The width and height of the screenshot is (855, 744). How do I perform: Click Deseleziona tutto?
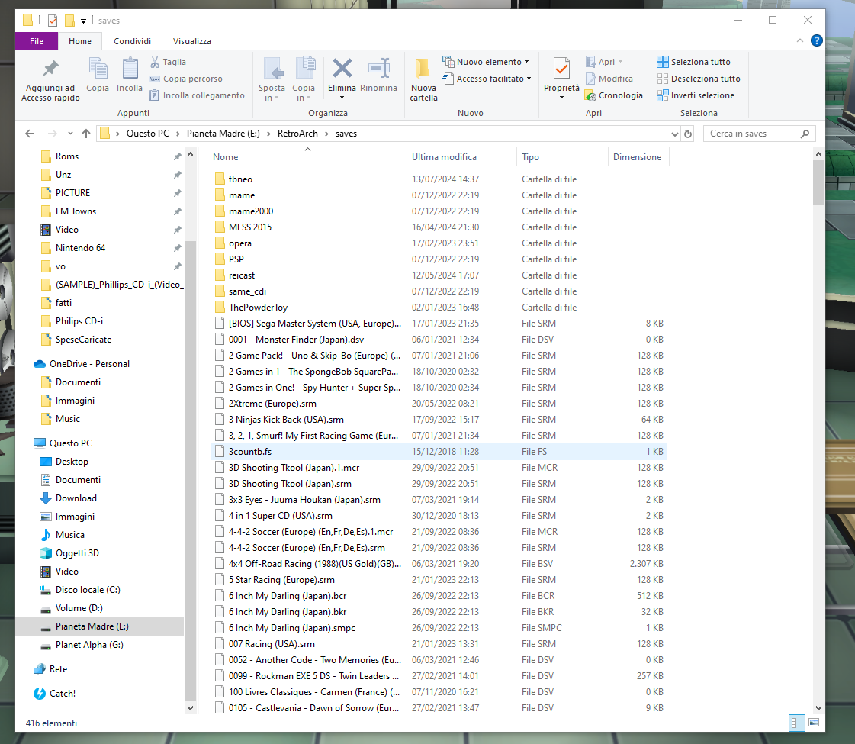tap(699, 79)
